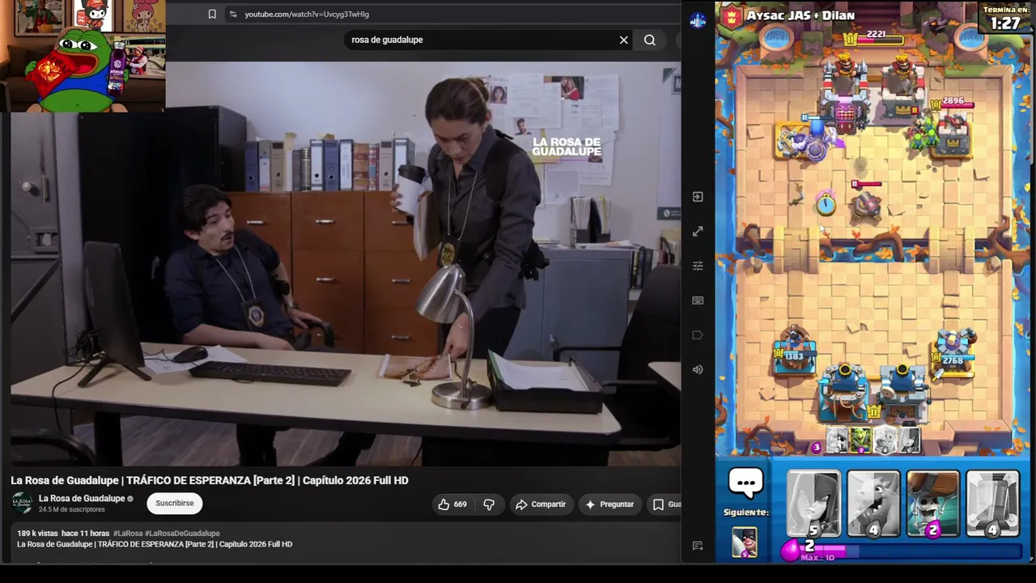Viewport: 1036px width, 583px height.
Task: Click the Pepe frog stream overlay thumbnail
Action: [84, 56]
